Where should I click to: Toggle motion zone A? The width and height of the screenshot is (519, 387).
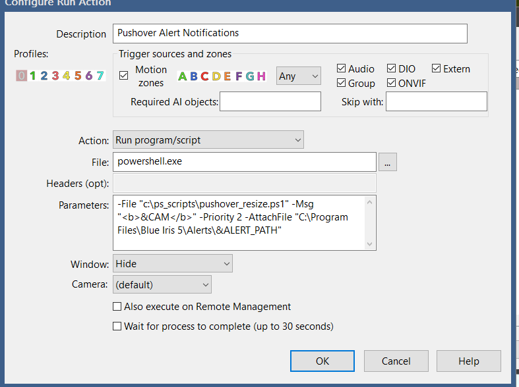pyautogui.click(x=182, y=76)
